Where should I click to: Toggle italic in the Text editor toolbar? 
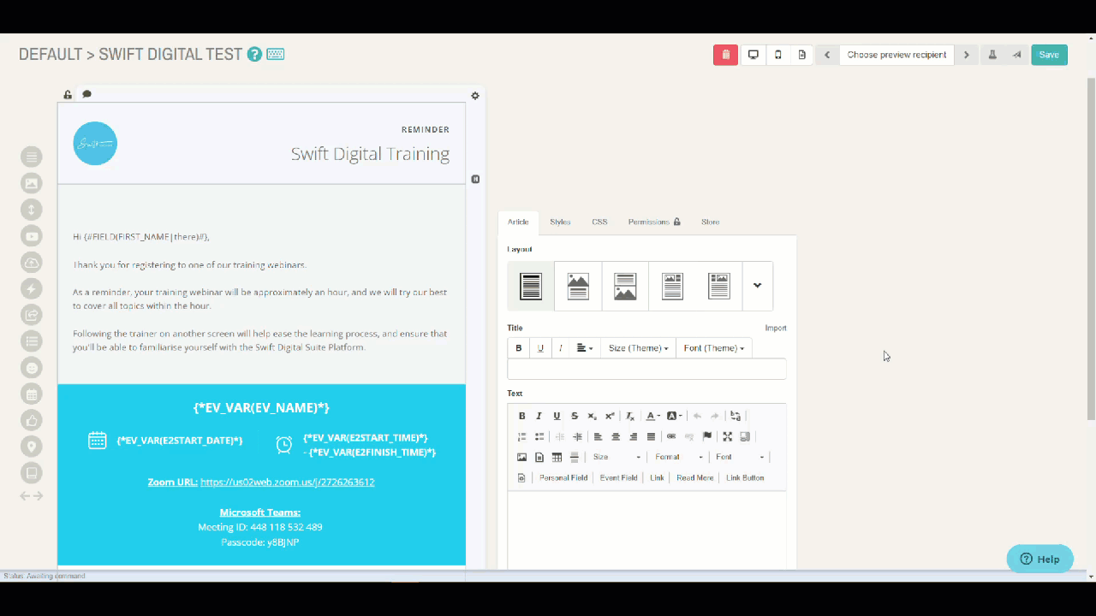tap(539, 416)
